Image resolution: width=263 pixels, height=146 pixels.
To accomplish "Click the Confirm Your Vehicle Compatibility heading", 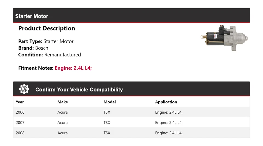I will click(79, 90).
